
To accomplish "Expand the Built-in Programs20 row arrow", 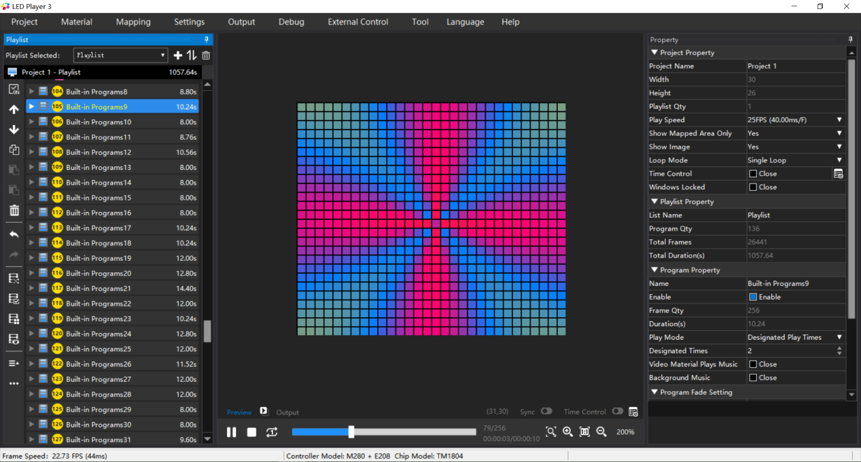I will 31,273.
